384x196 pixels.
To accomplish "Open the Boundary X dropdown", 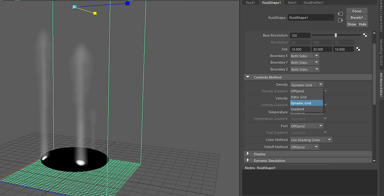I will pos(304,56).
